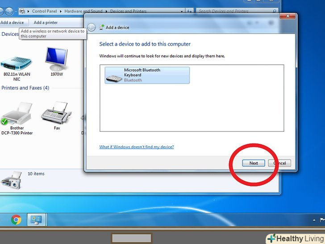The image size is (325, 244).
Task: Select the Fax device icon
Action: coord(57,116)
